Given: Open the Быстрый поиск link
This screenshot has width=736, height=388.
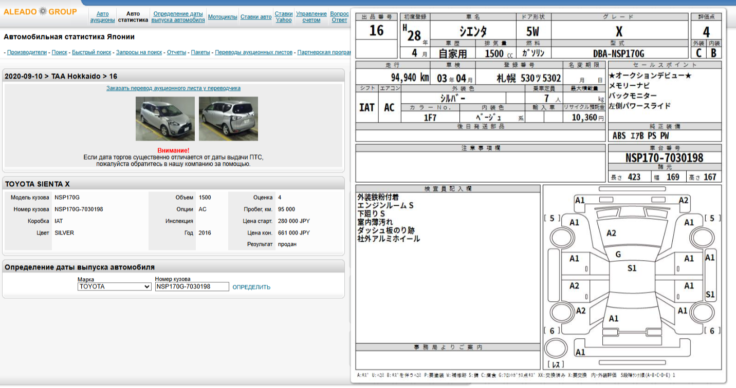Looking at the screenshot, I should point(91,52).
